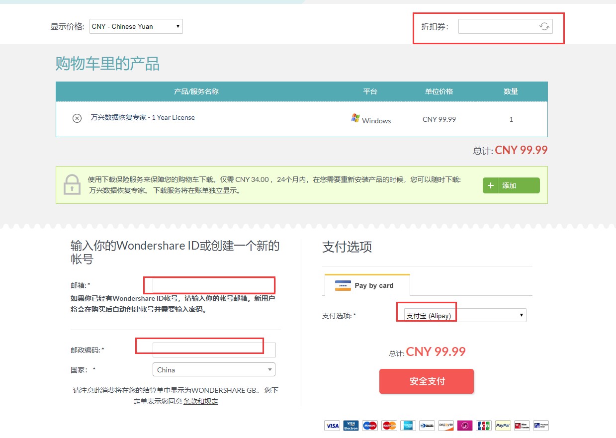Click the VISA Electron logo

[x=351, y=426]
